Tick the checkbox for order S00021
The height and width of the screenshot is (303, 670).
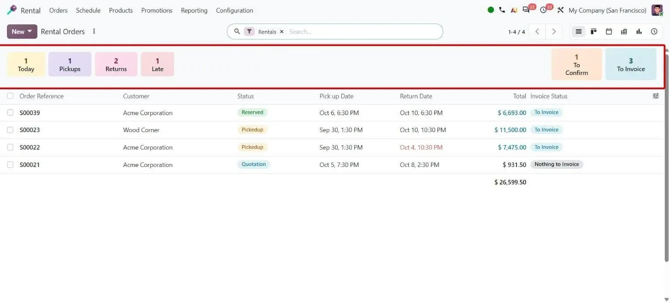tap(10, 165)
